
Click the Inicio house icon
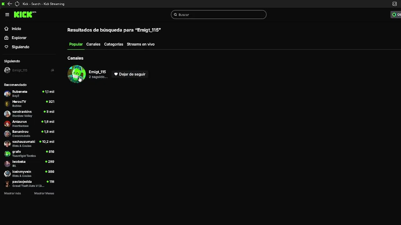pyautogui.click(x=6, y=29)
